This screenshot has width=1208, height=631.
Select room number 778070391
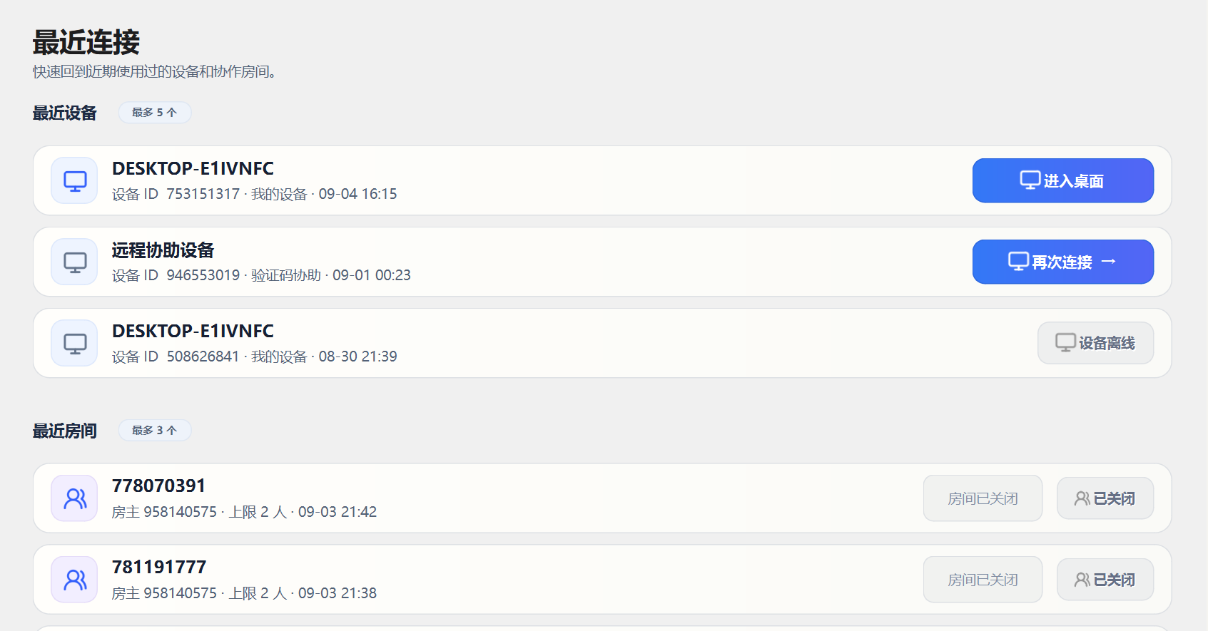click(158, 486)
